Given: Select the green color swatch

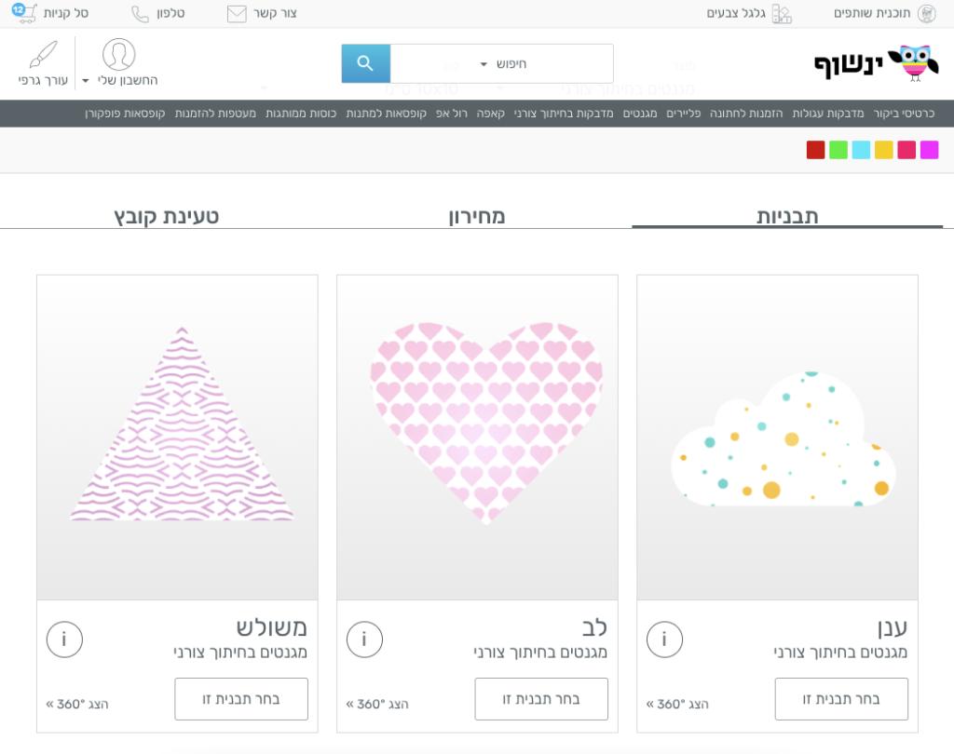Looking at the screenshot, I should 838,150.
